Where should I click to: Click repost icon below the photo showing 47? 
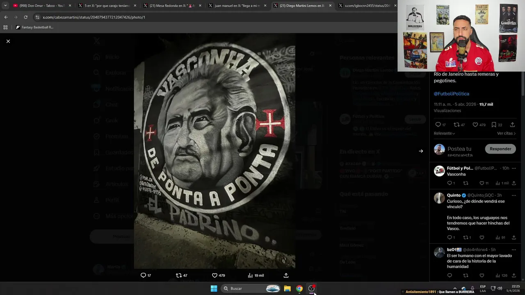pos(179,275)
